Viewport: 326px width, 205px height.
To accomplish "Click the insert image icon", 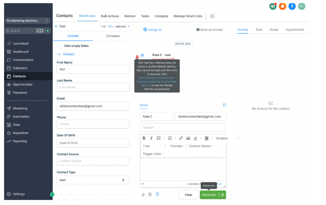I will (188, 138).
